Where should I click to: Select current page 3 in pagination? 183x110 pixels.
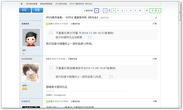coord(109,11)
